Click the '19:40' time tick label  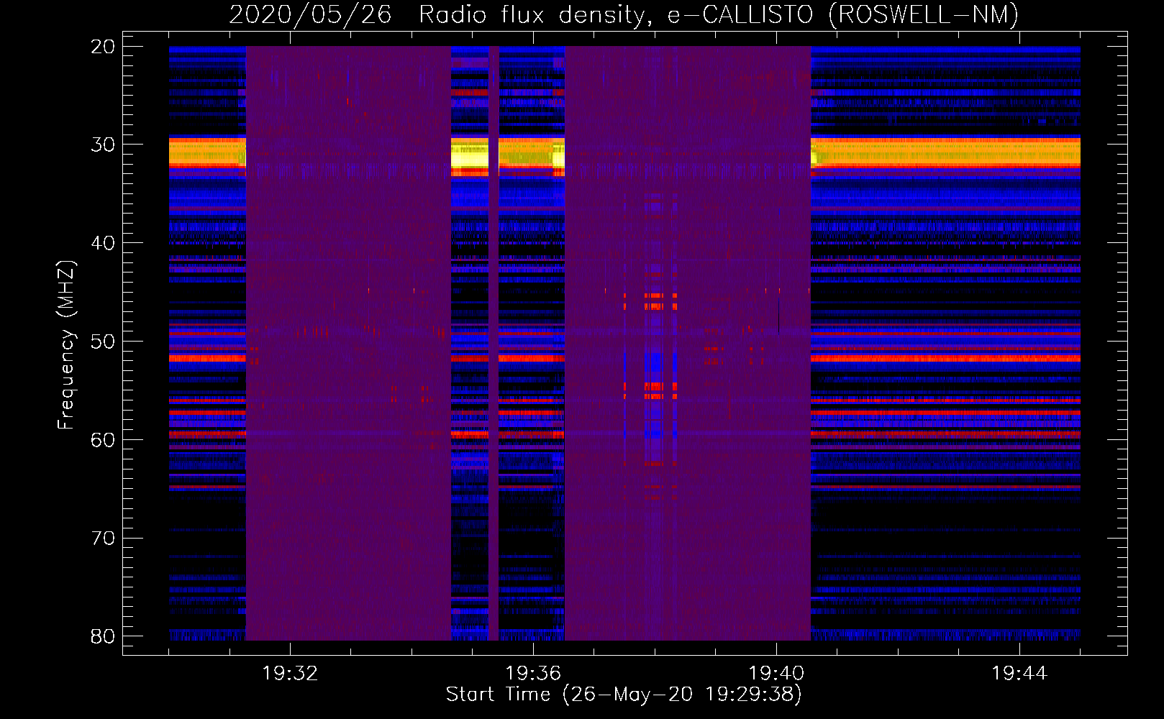pyautogui.click(x=776, y=674)
